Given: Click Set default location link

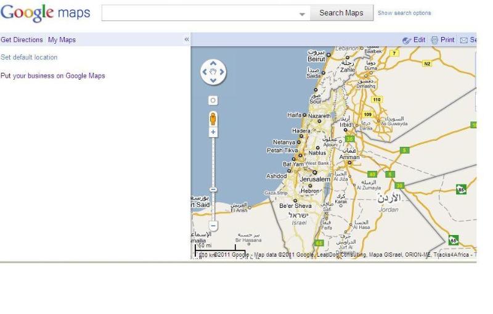Looking at the screenshot, I should [x=29, y=57].
